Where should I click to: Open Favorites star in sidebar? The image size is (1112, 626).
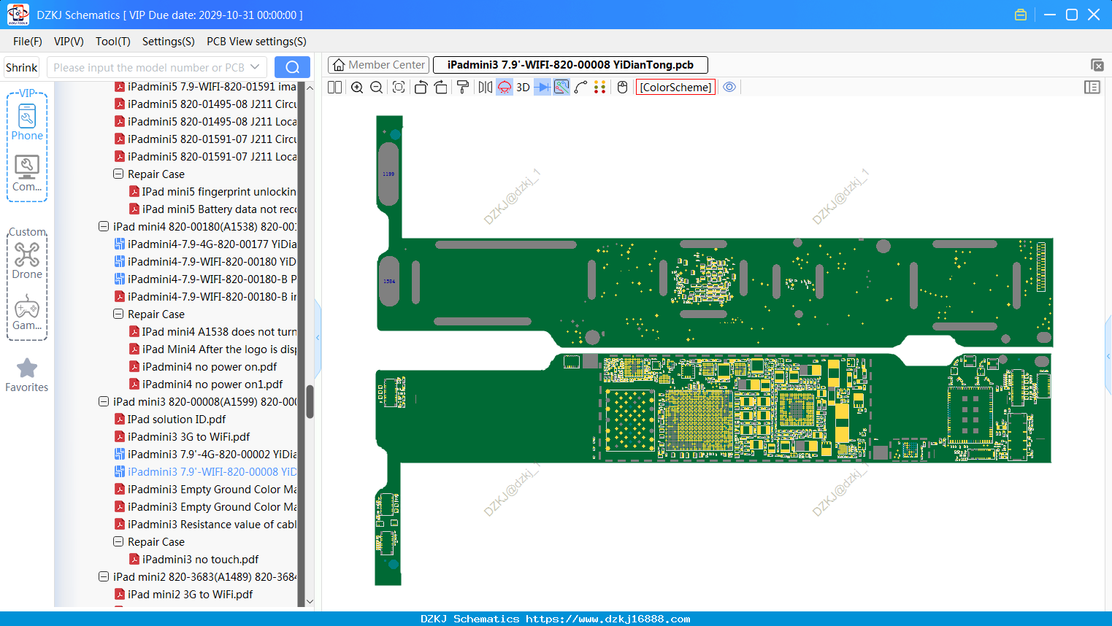27,375
